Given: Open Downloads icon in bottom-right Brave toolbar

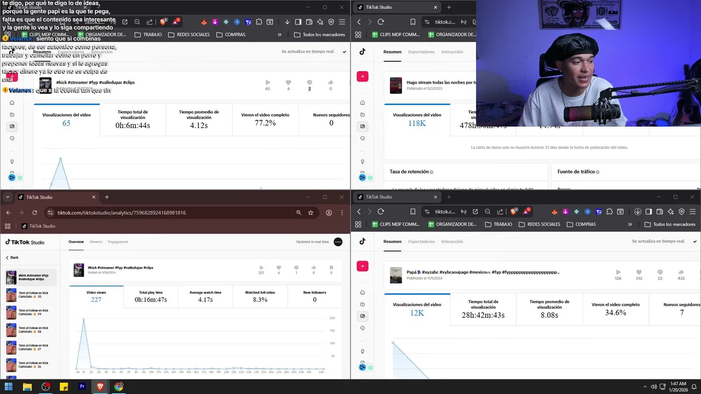Looking at the screenshot, I should click(638, 211).
